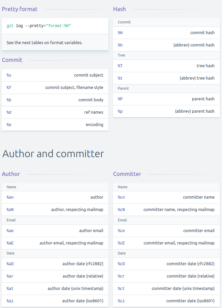
Task: Select the %an author row
Action: click(x=55, y=197)
